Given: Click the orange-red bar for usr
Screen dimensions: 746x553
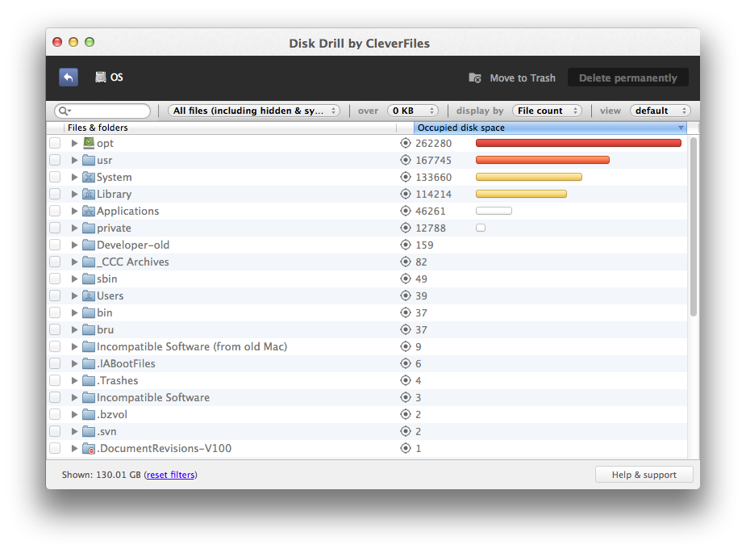Looking at the screenshot, I should 543,160.
